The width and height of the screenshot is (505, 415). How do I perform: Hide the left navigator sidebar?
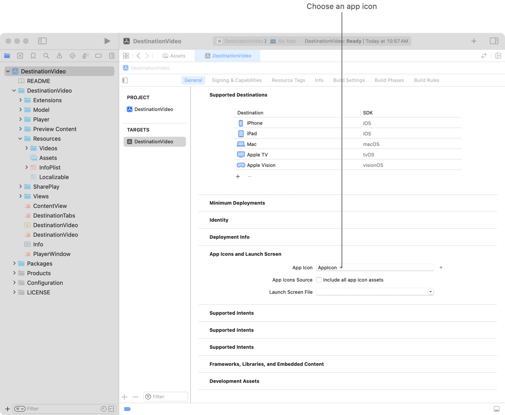tap(42, 41)
